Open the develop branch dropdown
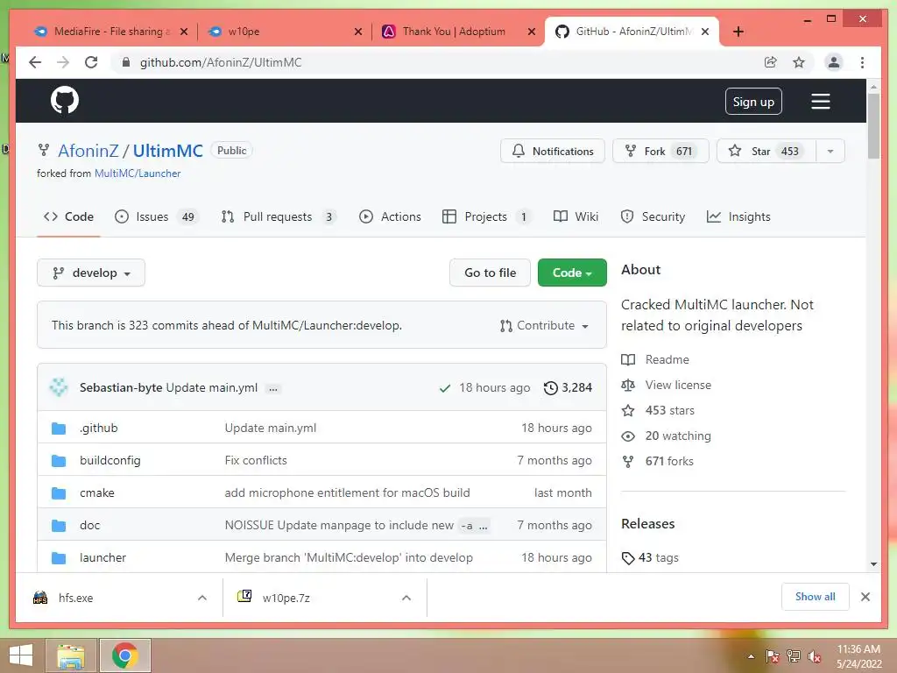Screen dimensions: 897x673 [91, 273]
